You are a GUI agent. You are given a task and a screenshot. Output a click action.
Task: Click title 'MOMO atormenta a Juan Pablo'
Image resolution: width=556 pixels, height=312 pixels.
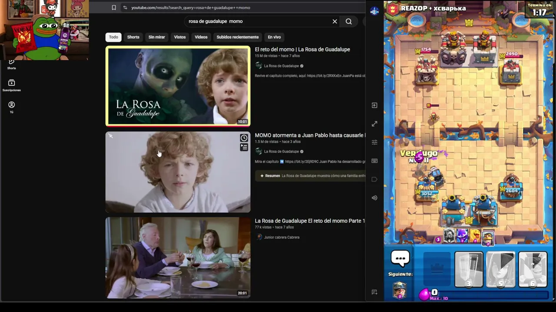[x=310, y=135]
